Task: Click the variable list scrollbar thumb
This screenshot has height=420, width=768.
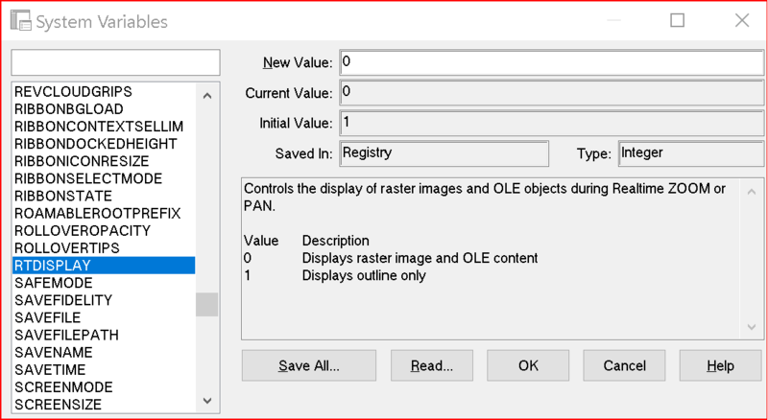Action: coord(206,304)
